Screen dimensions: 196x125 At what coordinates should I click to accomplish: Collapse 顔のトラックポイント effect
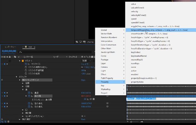[20, 80]
